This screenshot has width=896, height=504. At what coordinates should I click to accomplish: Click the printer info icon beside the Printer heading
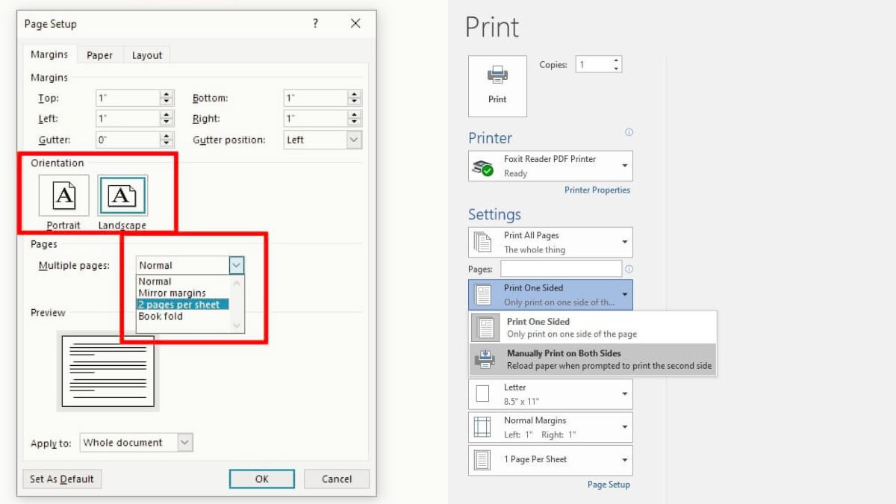click(x=629, y=132)
